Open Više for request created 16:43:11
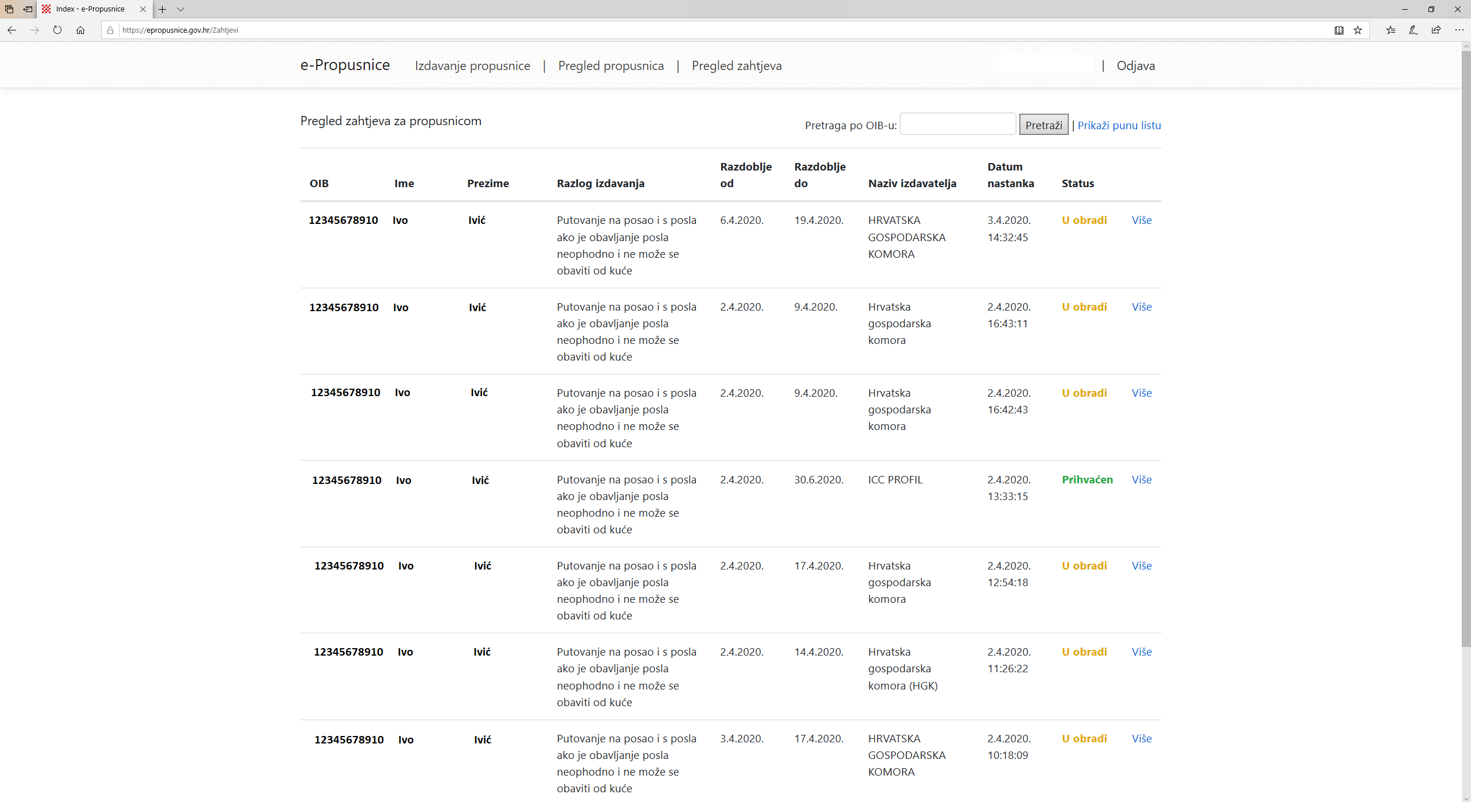This screenshot has width=1471, height=802. pyautogui.click(x=1141, y=307)
